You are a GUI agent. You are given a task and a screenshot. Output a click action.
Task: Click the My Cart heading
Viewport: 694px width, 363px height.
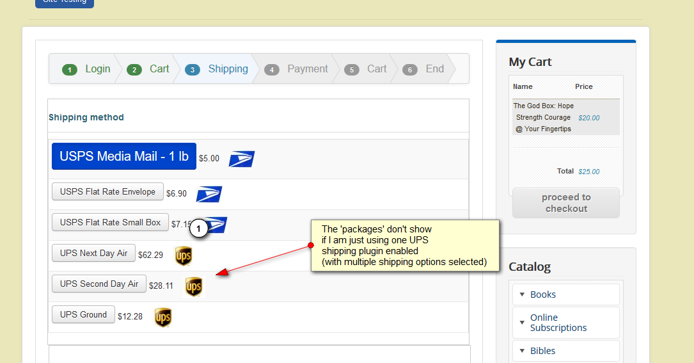[530, 62]
